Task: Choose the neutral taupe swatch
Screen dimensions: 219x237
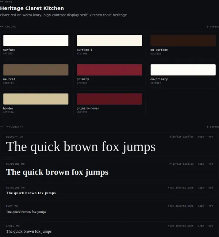Action: tap(36, 70)
